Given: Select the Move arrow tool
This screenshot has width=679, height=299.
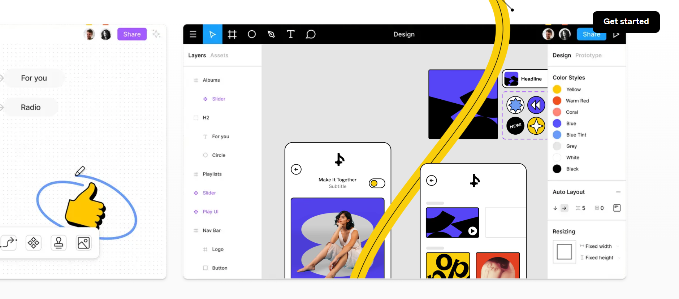Looking at the screenshot, I should pos(212,34).
